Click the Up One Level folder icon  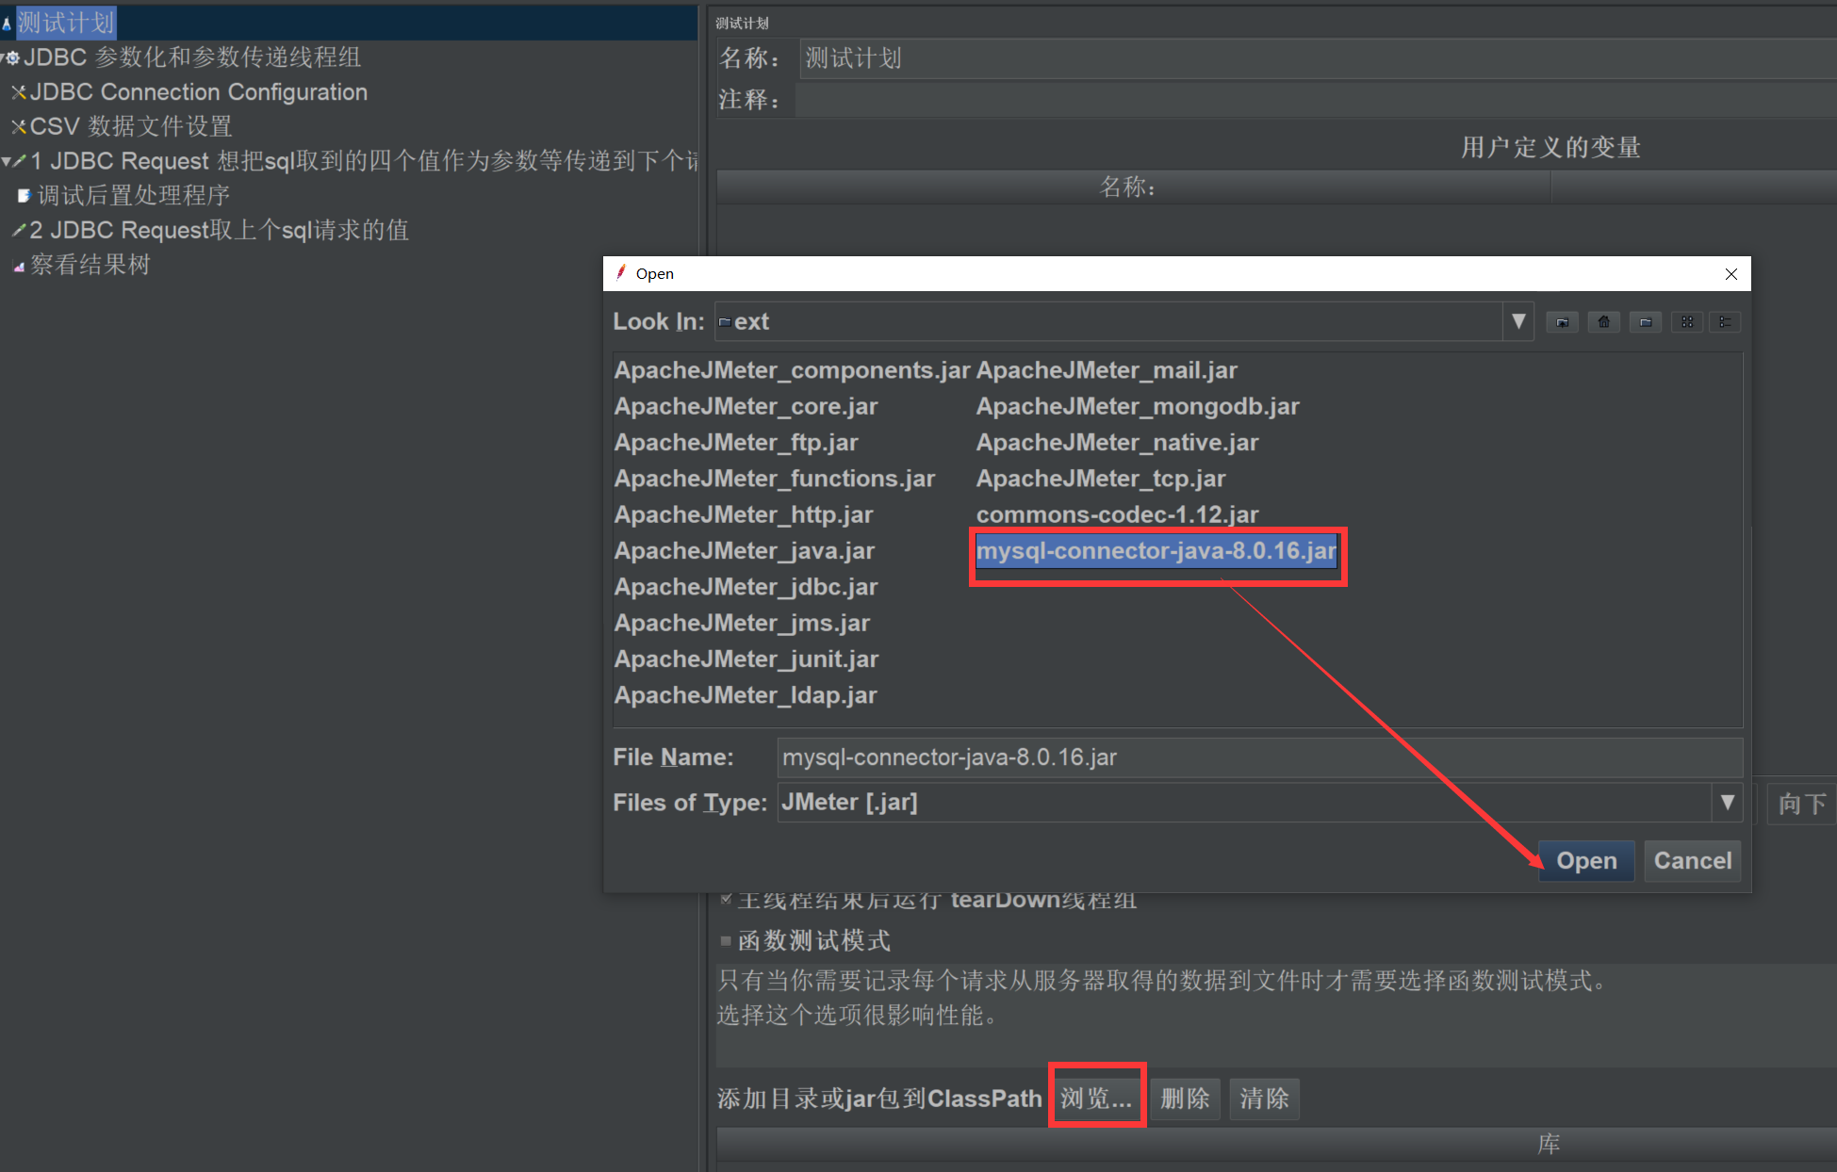coord(1562,322)
